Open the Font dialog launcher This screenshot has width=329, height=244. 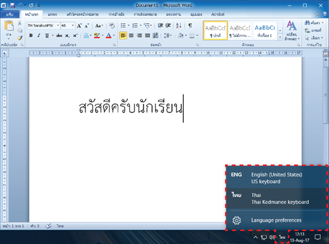pyautogui.click(x=114, y=45)
